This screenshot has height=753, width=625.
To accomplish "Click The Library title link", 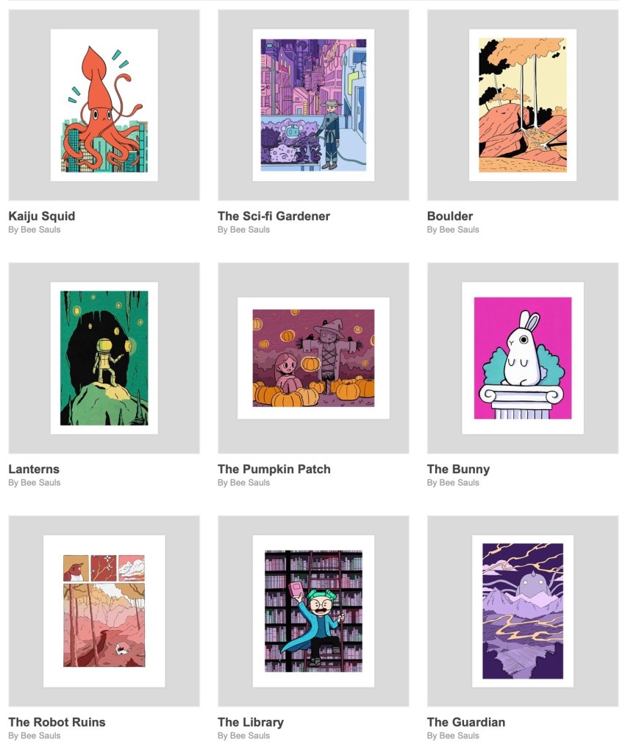I will point(251,722).
